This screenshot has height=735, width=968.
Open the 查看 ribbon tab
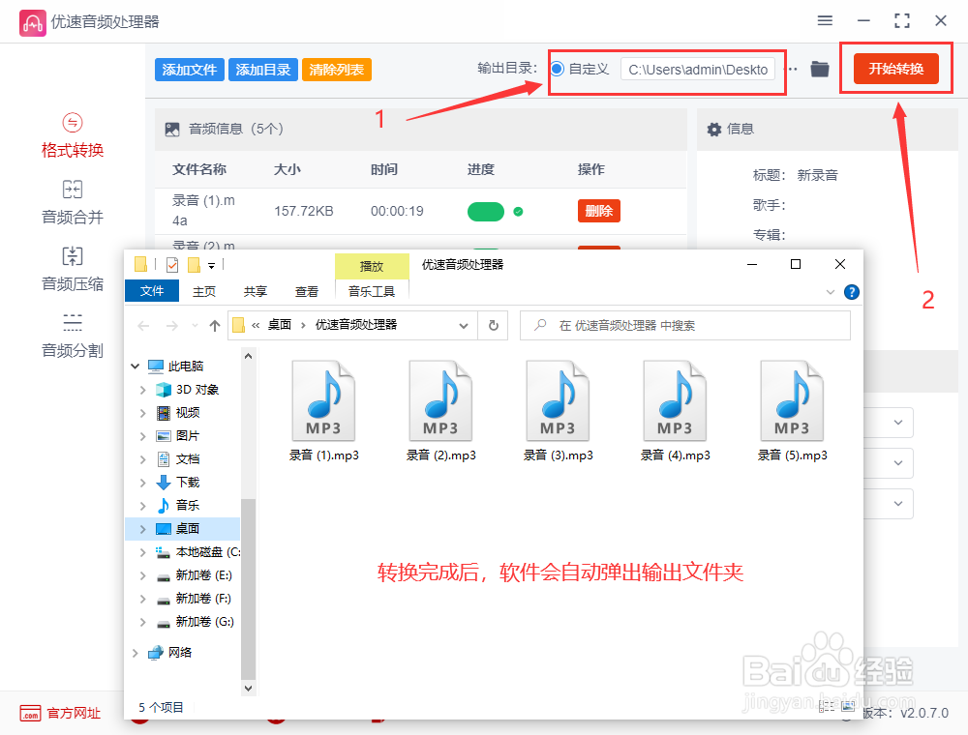[306, 292]
